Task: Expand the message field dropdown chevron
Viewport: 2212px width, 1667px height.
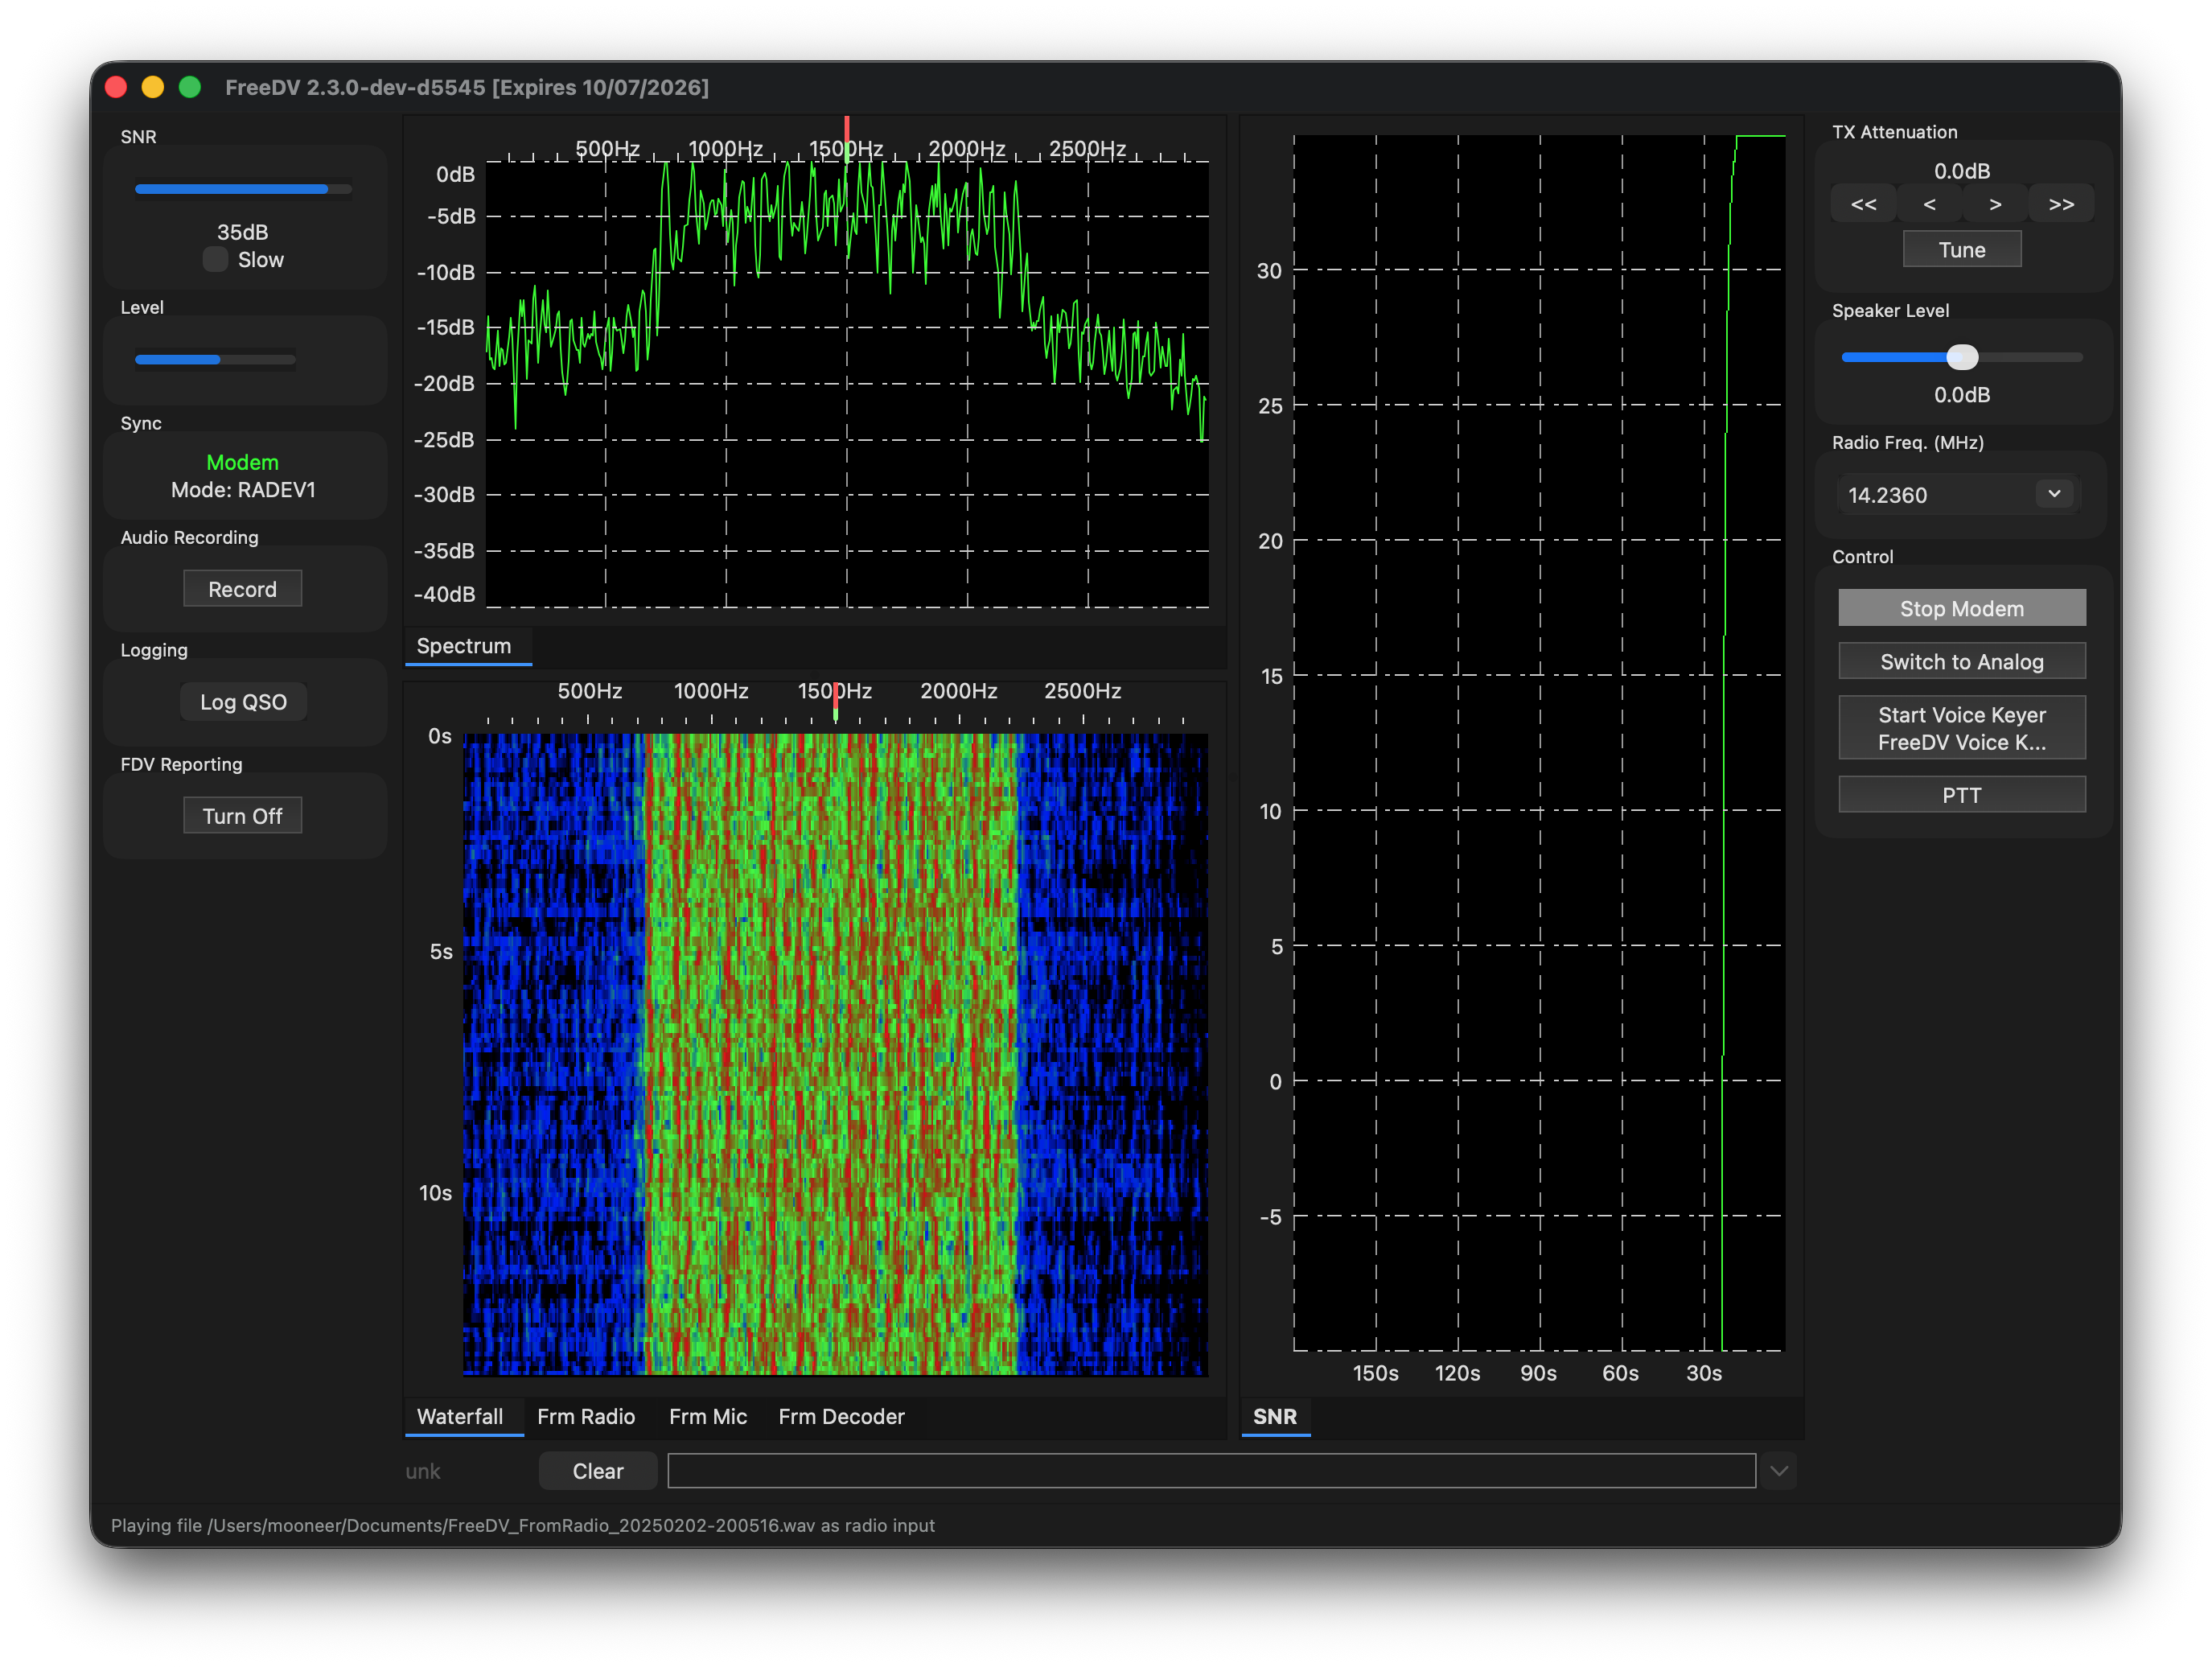Action: tap(1779, 1471)
